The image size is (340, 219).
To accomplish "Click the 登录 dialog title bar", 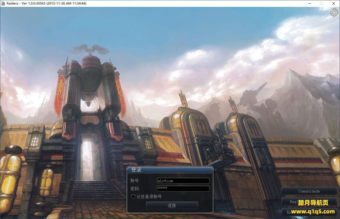I will [170, 170].
